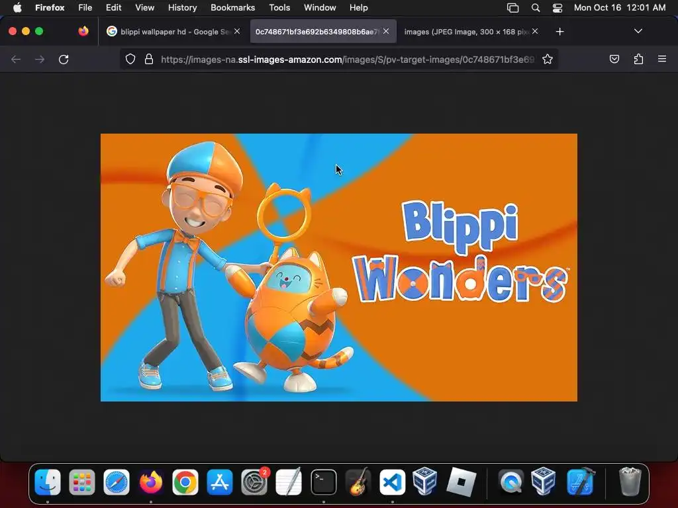This screenshot has height=508, width=678.
Task: List all tabs with chevron dropdown
Action: [x=638, y=31]
